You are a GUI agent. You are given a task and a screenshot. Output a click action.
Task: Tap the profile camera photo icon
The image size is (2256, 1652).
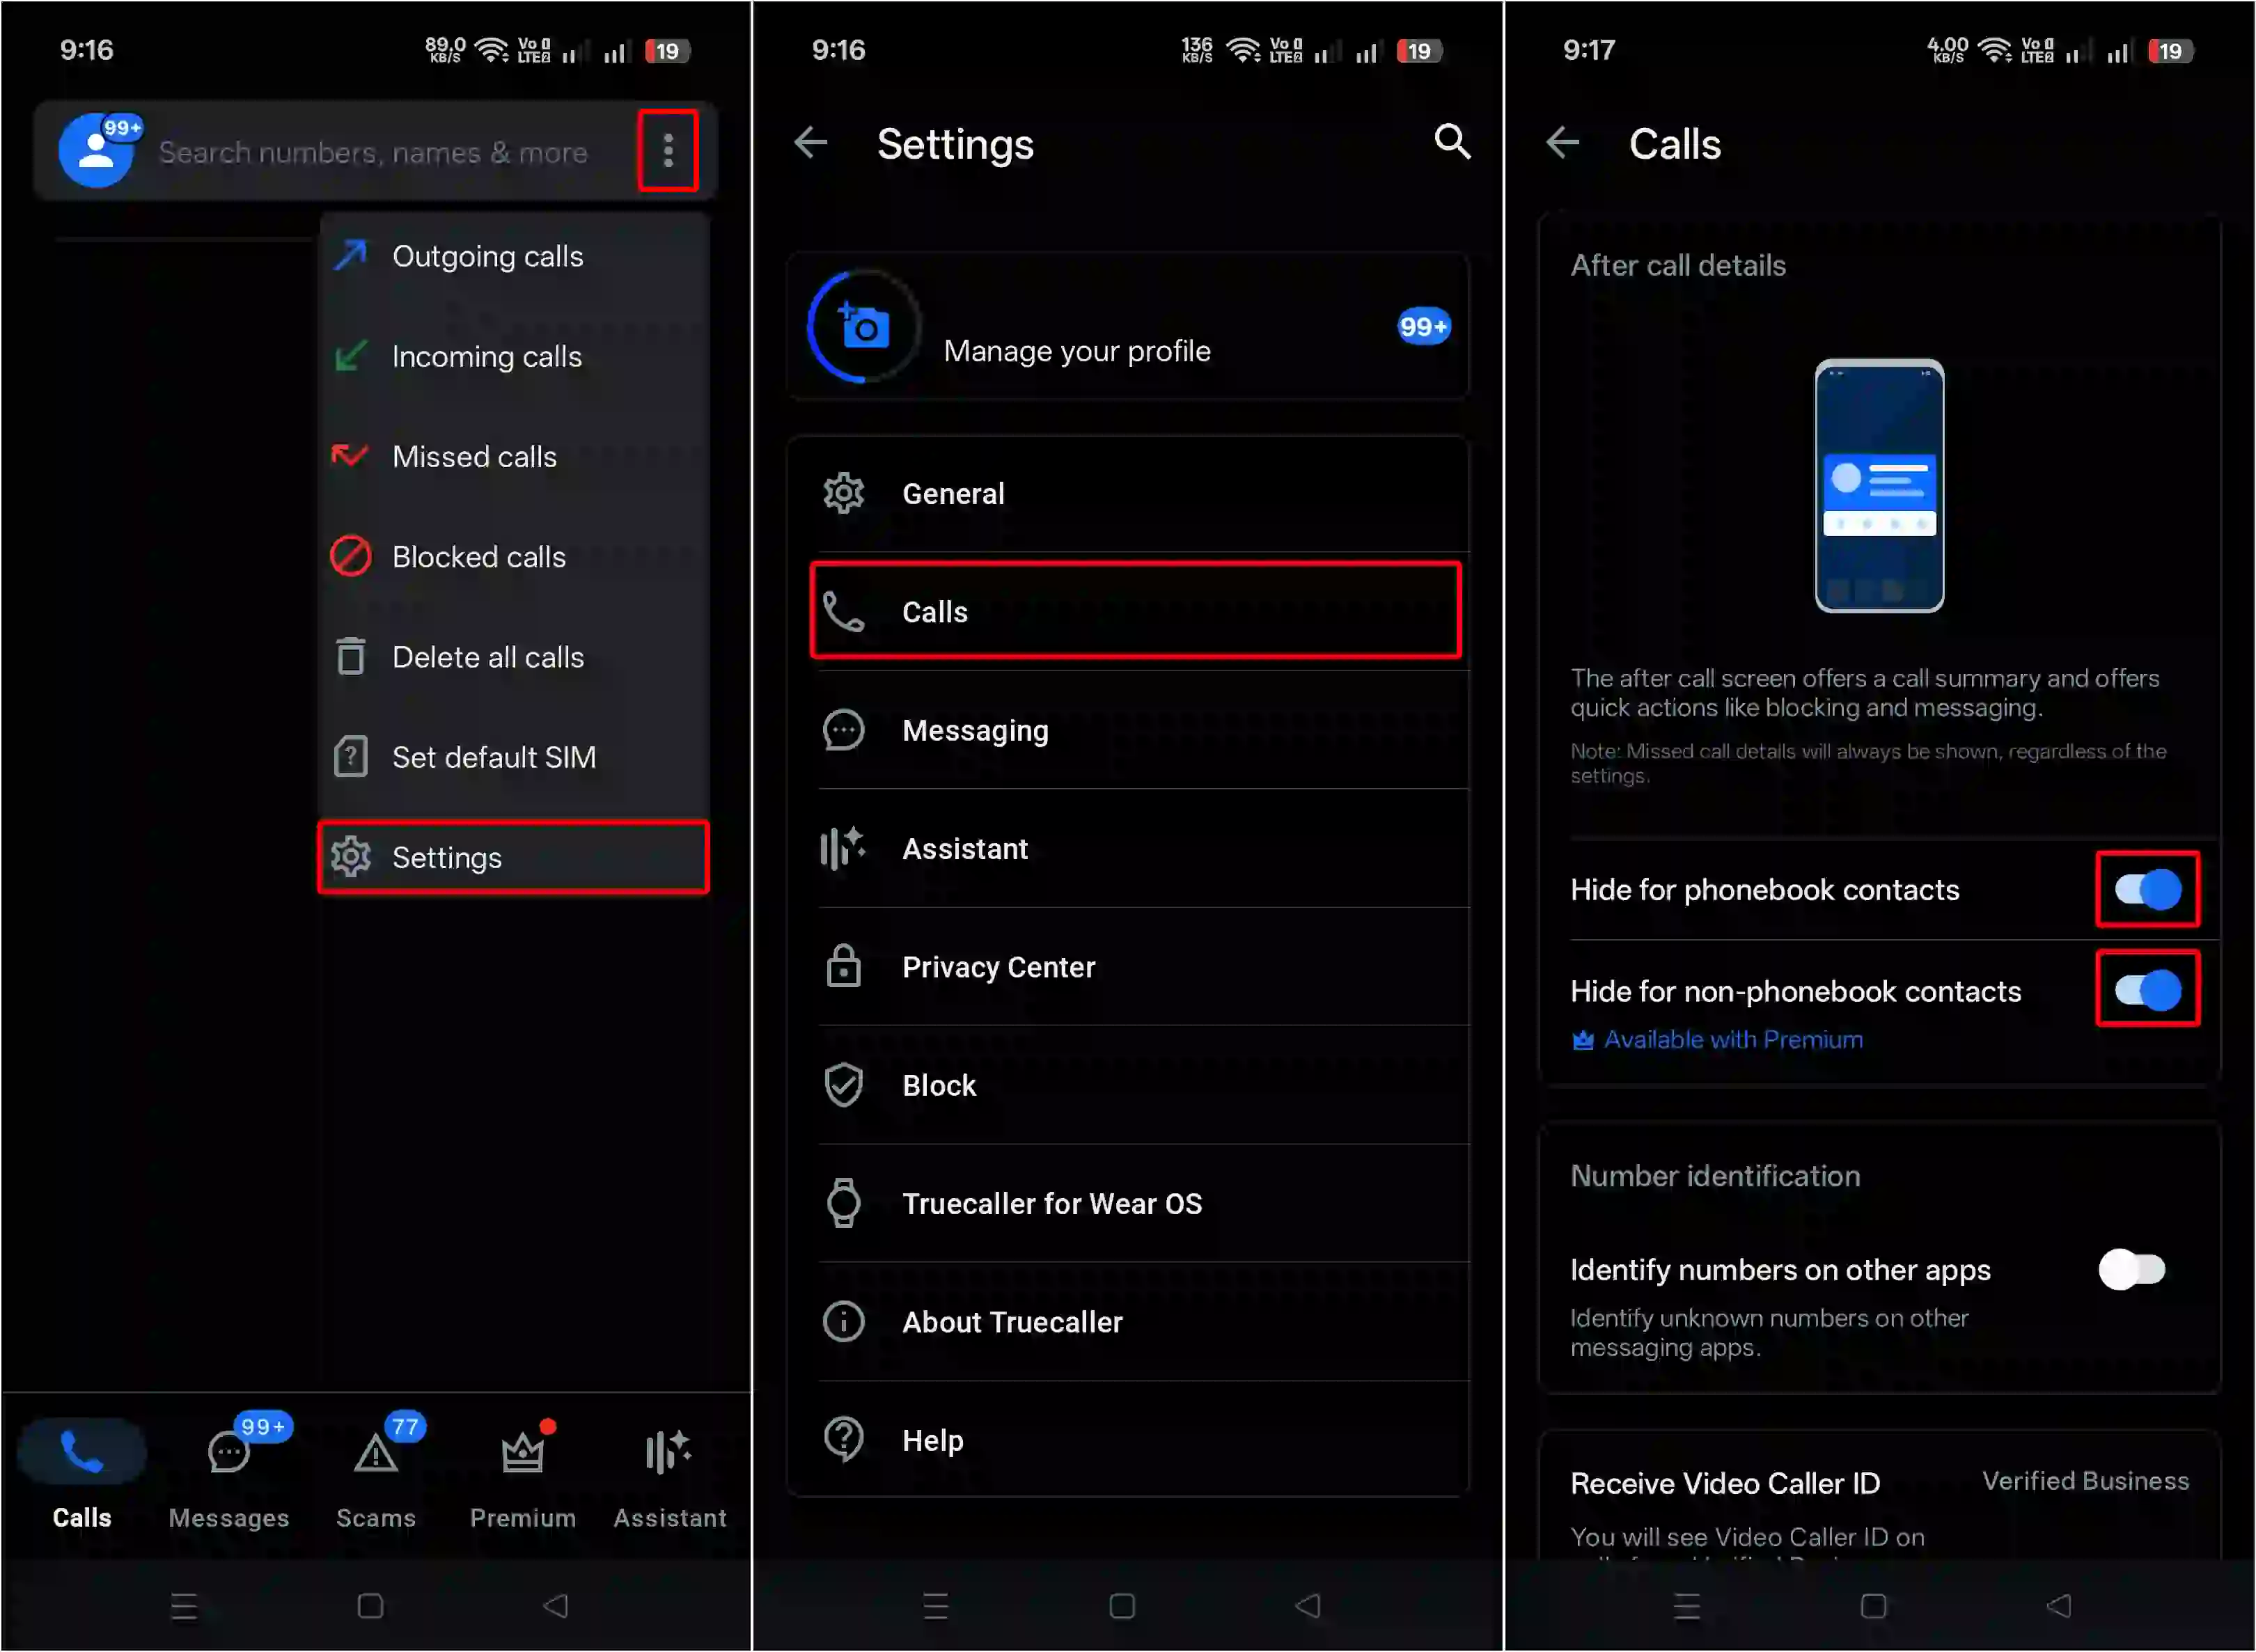pos(864,326)
